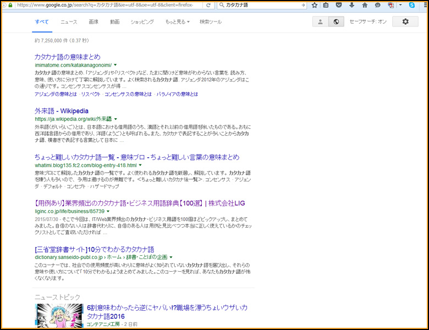Image resolution: width=429 pixels, height=330 pixels.
Task: Click the go arrow in Firefox search box
Action: pos(303,5)
